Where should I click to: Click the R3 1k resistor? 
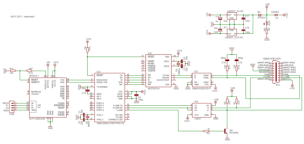pyautogui.click(x=208, y=131)
